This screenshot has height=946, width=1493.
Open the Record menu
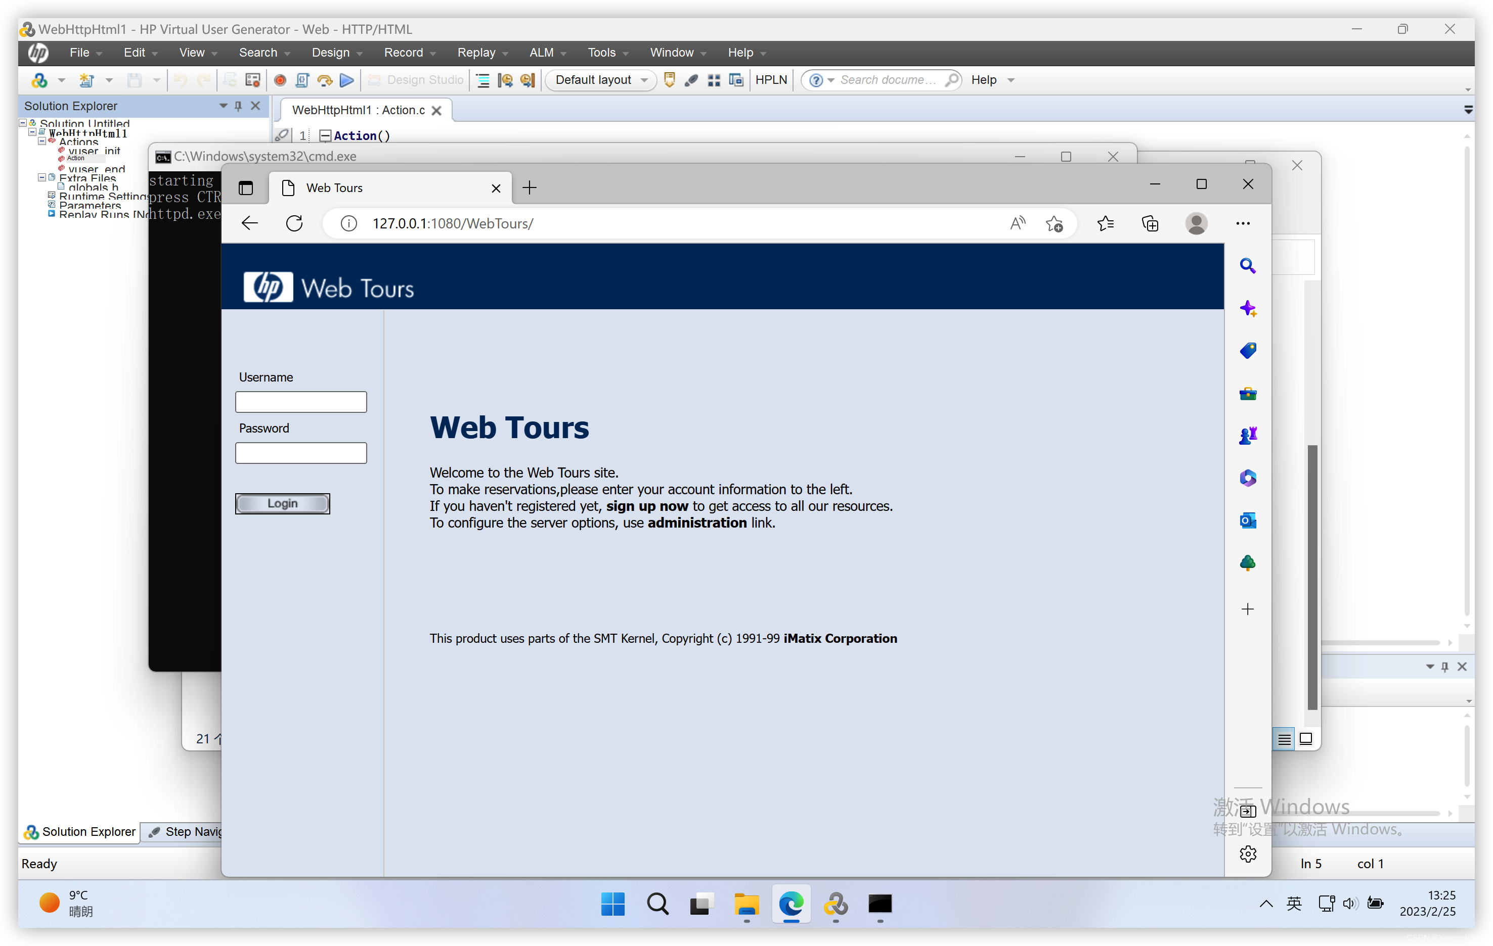[404, 53]
